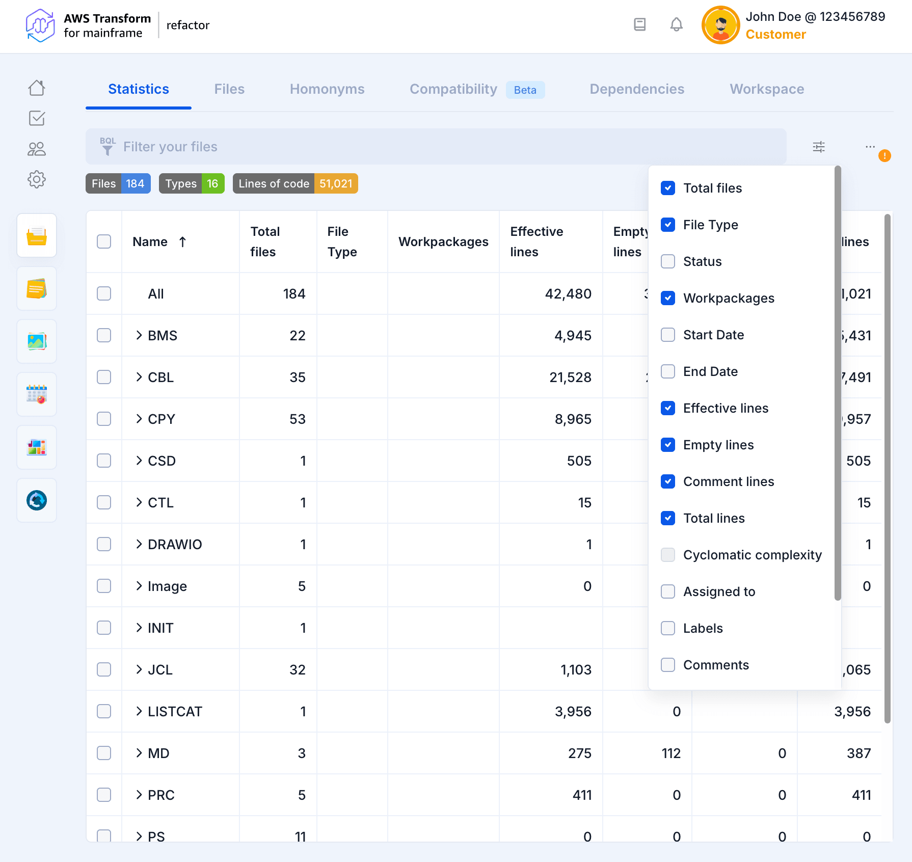
Task: Expand the BMS file type row
Action: pyautogui.click(x=139, y=335)
